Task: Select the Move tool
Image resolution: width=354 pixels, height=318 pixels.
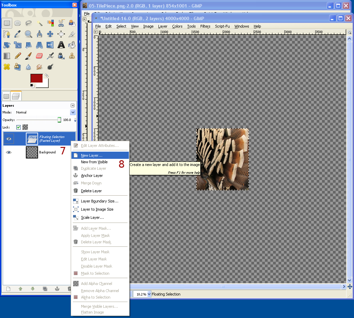Action: tap(50, 34)
